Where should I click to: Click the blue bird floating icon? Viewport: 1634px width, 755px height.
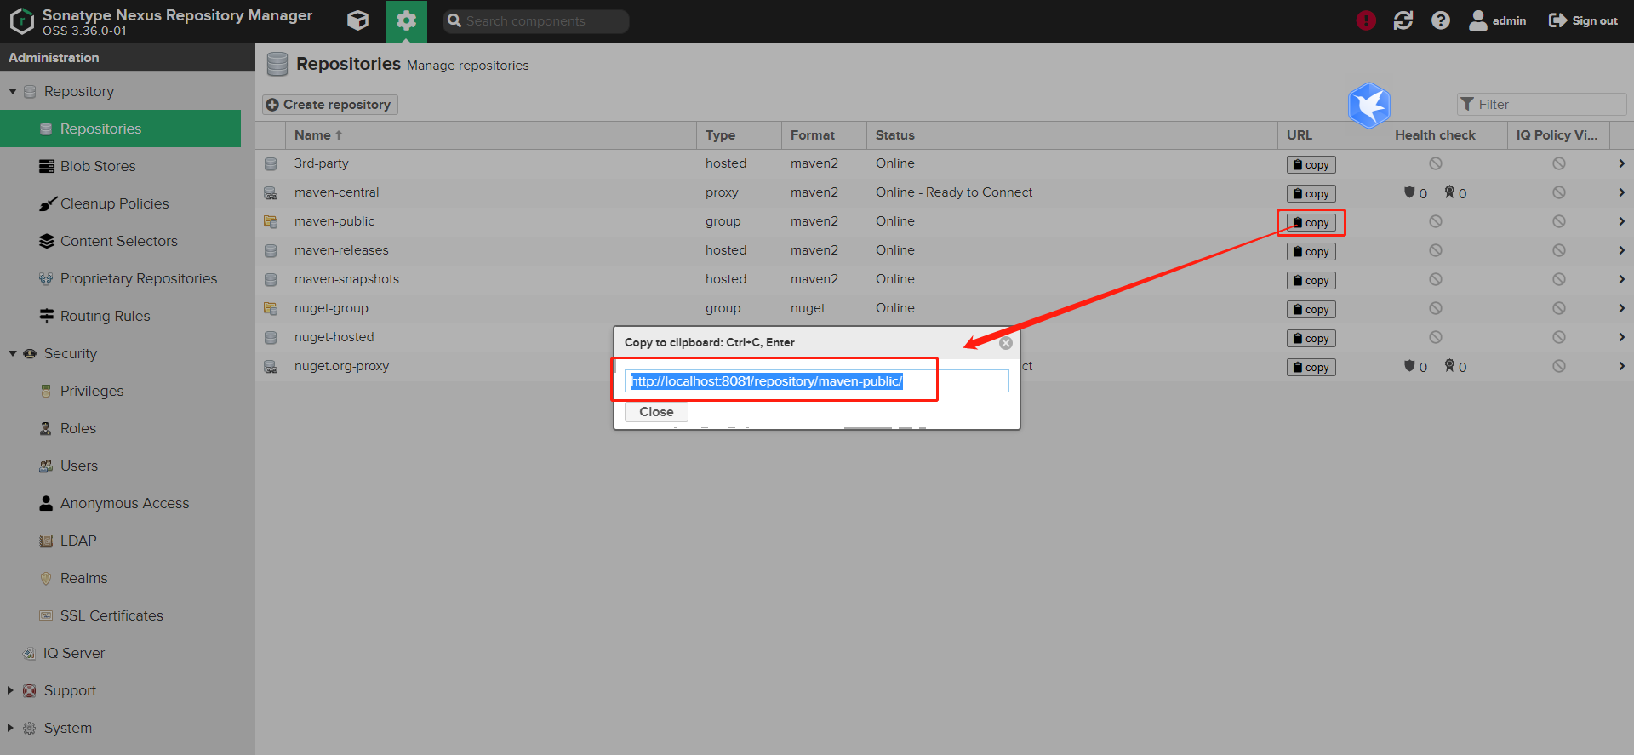(1369, 106)
